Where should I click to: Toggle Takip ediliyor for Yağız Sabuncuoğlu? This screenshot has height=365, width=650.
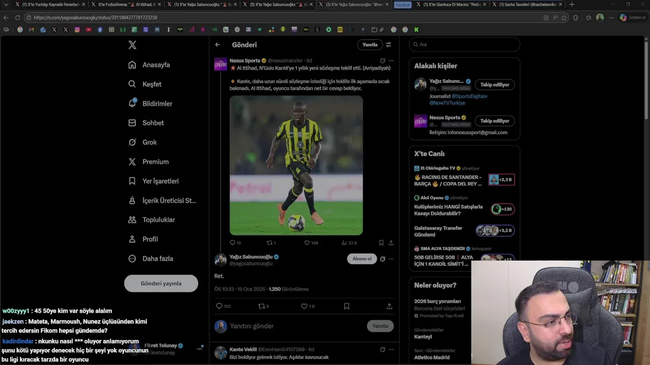[x=495, y=85]
